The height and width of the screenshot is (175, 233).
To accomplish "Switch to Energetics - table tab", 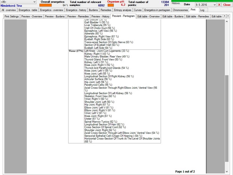I will 28,10.
